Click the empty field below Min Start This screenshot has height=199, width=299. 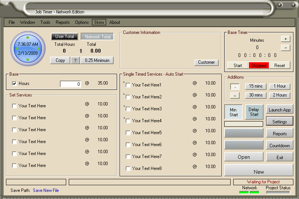pyautogui.click(x=244, y=124)
